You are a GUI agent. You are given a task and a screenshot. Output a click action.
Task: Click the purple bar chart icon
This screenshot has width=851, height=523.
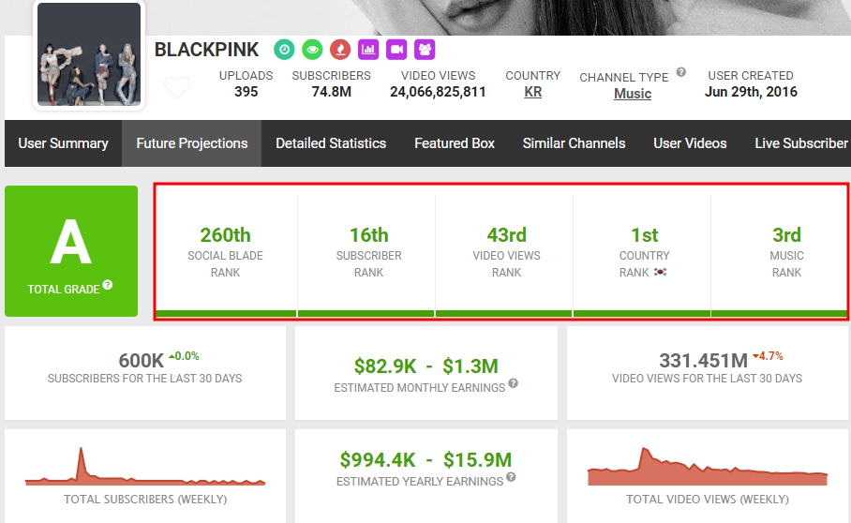[368, 50]
